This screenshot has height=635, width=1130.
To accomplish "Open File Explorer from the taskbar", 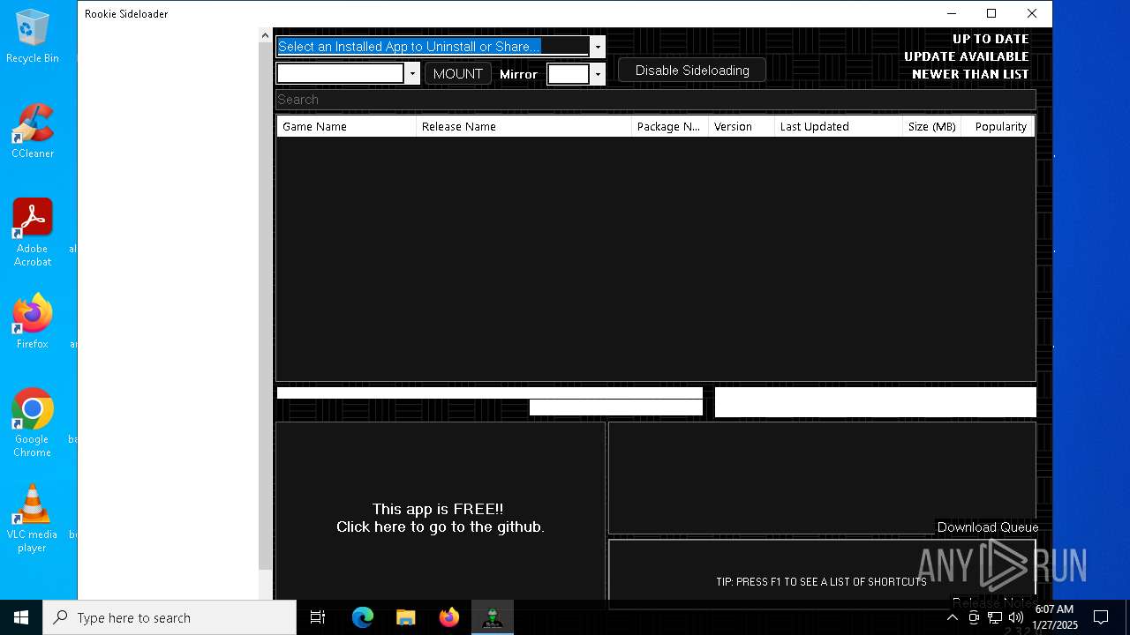I will coord(405,617).
